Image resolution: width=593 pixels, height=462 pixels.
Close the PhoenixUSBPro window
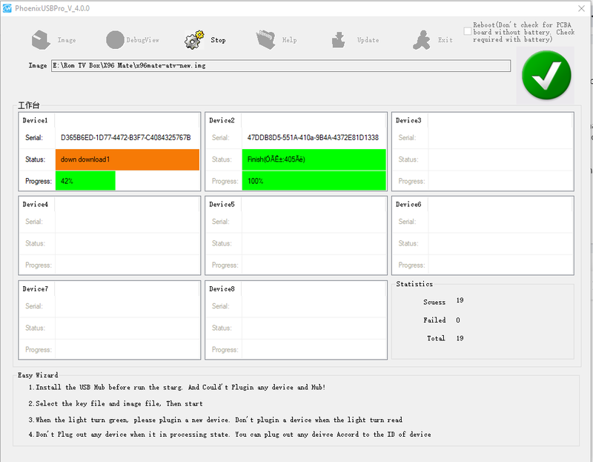coord(581,8)
